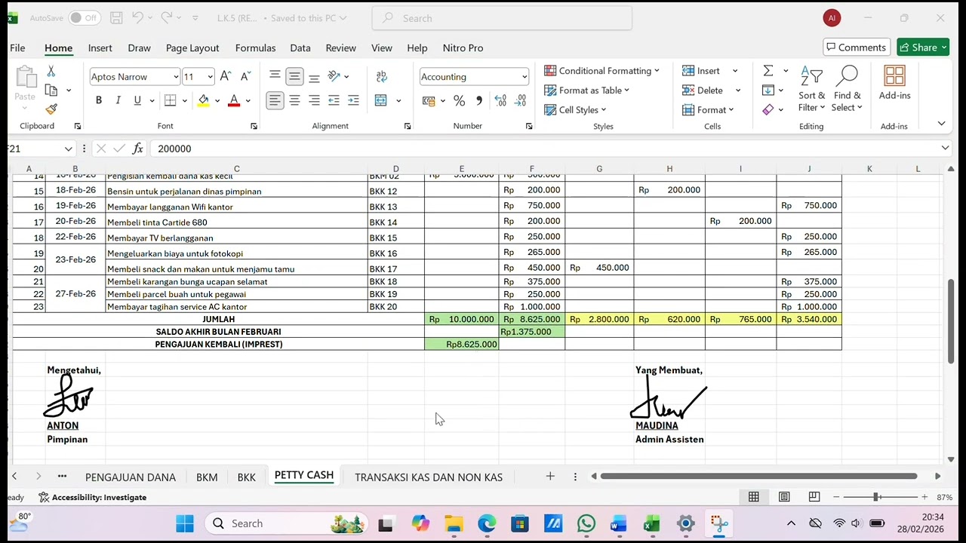Toggle Underline formatting
Screen dimensions: 966x543
point(137,100)
